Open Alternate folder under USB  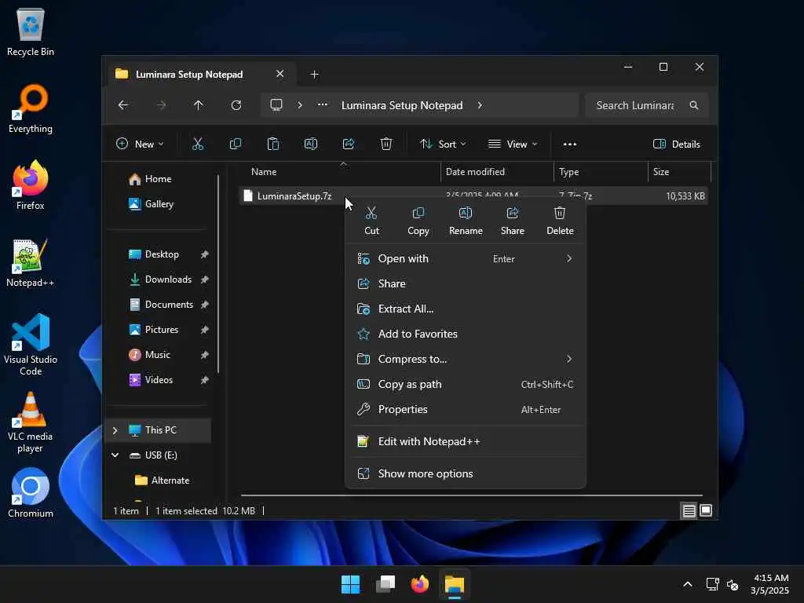[x=162, y=481]
